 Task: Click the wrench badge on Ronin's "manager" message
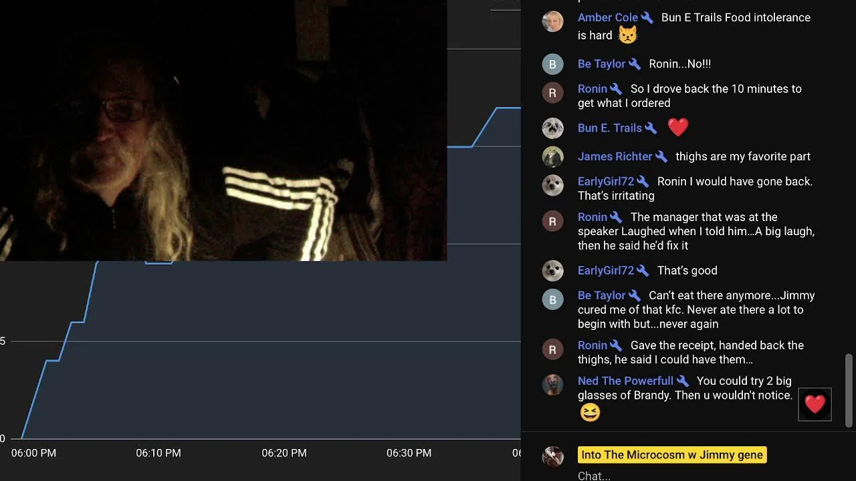616,217
